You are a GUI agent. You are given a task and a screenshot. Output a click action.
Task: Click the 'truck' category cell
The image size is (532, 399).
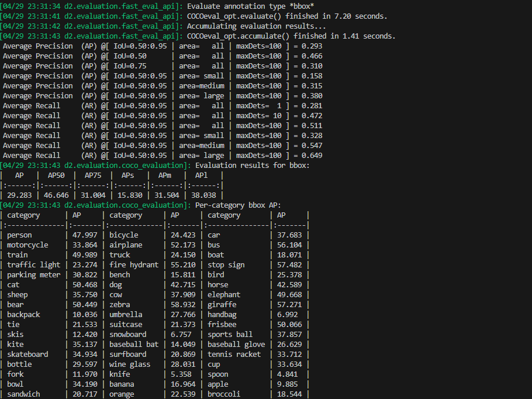(x=120, y=254)
